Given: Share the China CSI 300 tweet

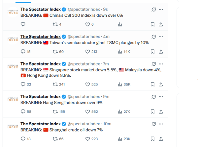Looking at the screenshot, I should 161,24.
